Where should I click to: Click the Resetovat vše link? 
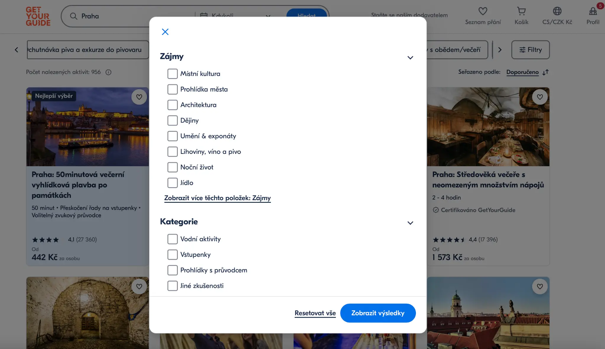(x=315, y=313)
